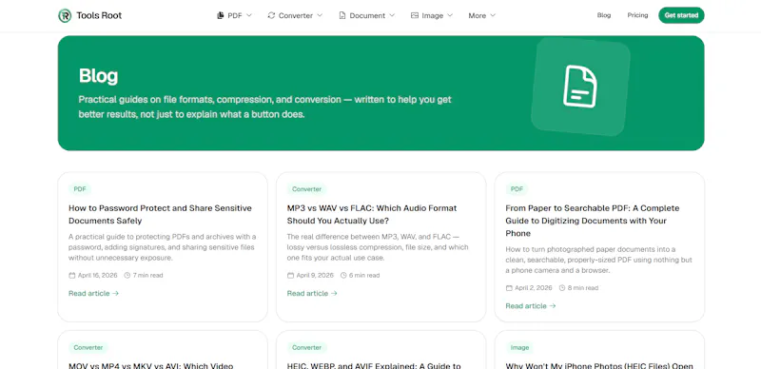This screenshot has height=369, width=761.
Task: Click PDF tag on password protect card
Action: pos(80,189)
